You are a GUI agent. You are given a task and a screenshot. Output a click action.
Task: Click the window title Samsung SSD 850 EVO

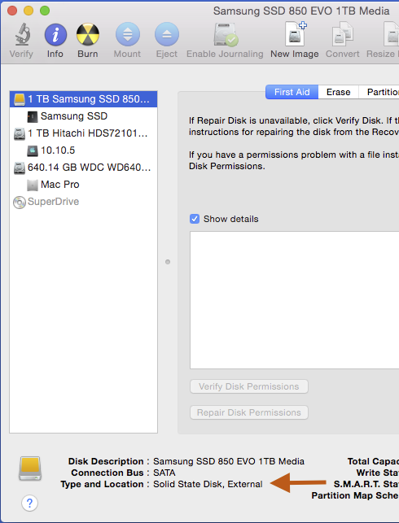click(x=301, y=11)
